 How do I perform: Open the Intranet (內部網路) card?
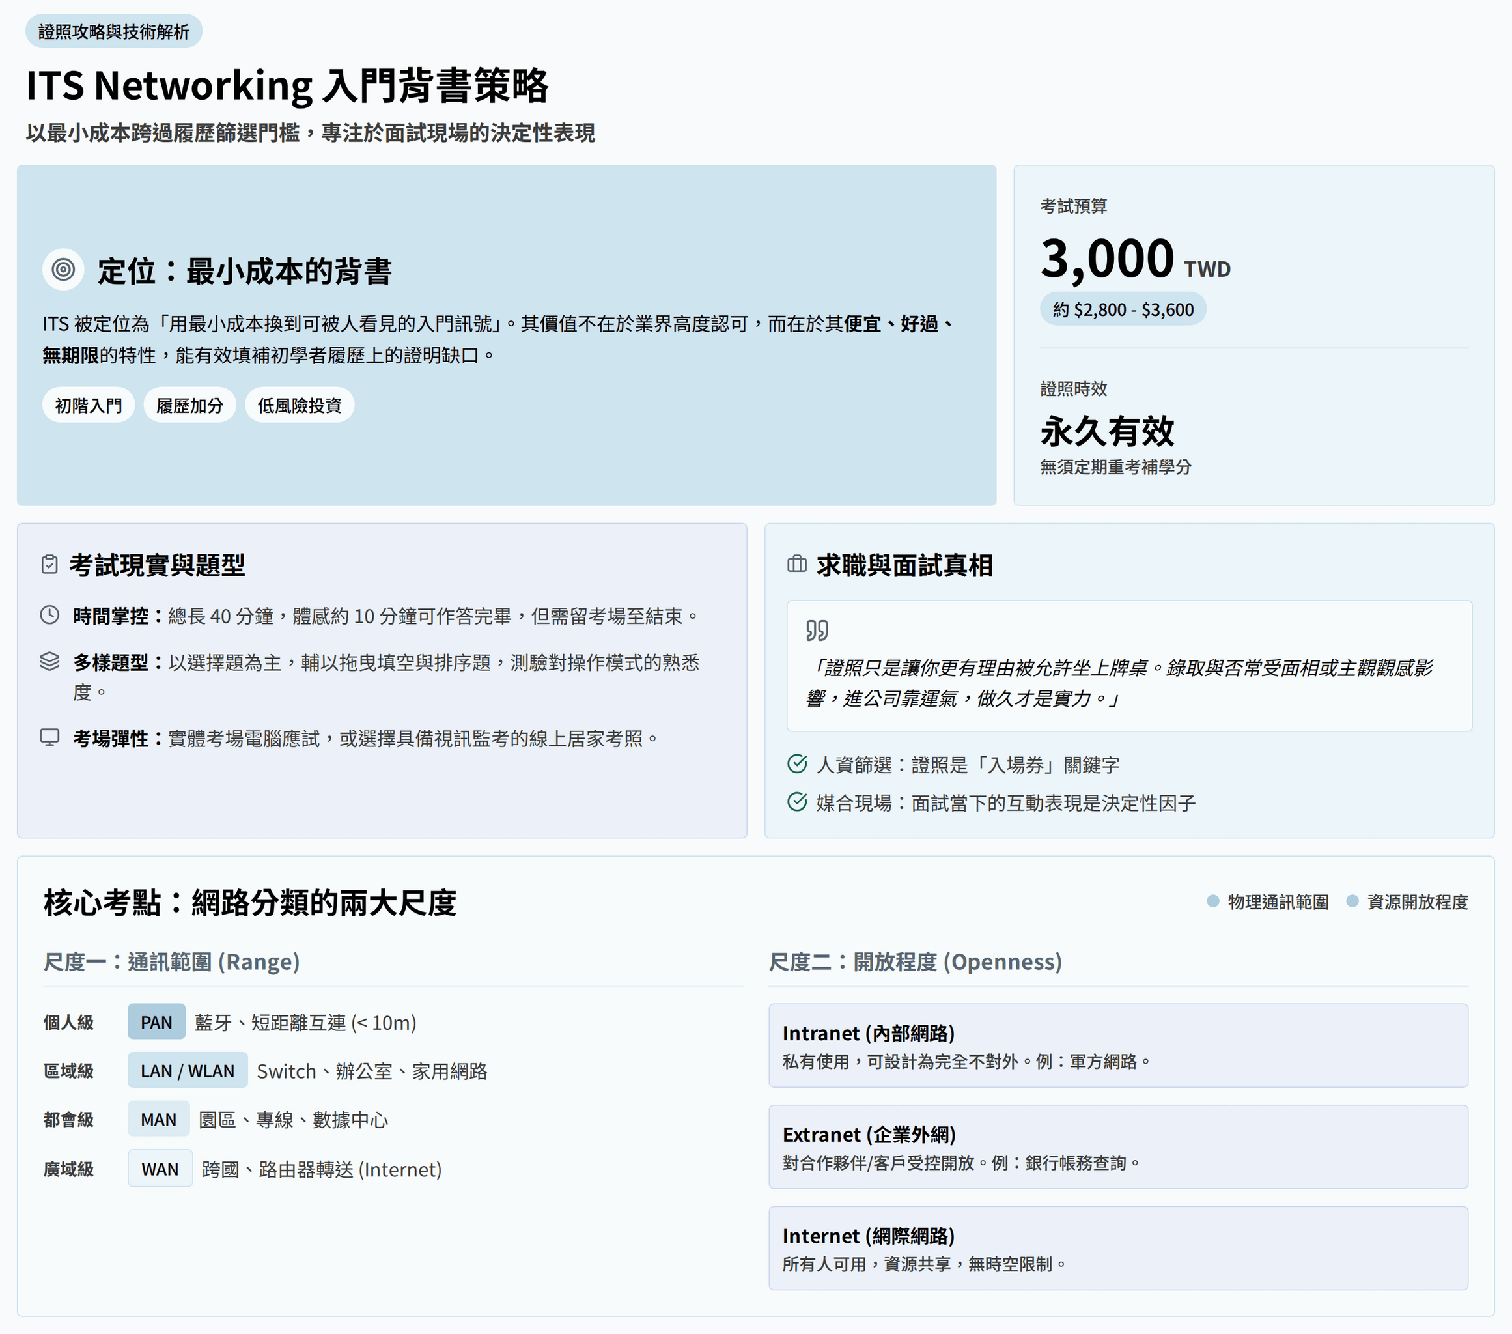(x=1118, y=1045)
